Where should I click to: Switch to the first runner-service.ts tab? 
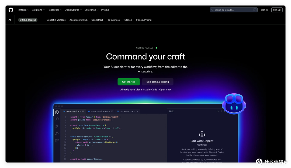tap(73, 111)
